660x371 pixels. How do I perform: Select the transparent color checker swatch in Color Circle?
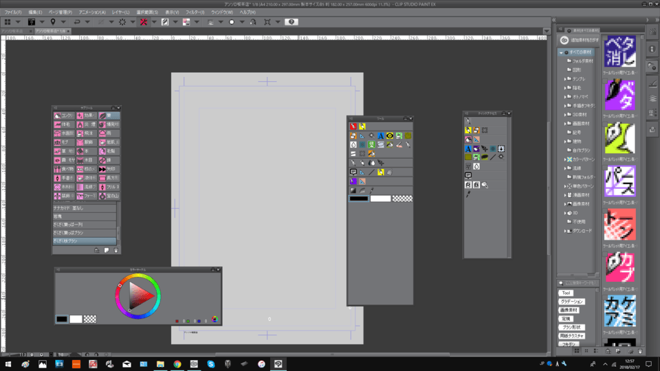[90, 319]
